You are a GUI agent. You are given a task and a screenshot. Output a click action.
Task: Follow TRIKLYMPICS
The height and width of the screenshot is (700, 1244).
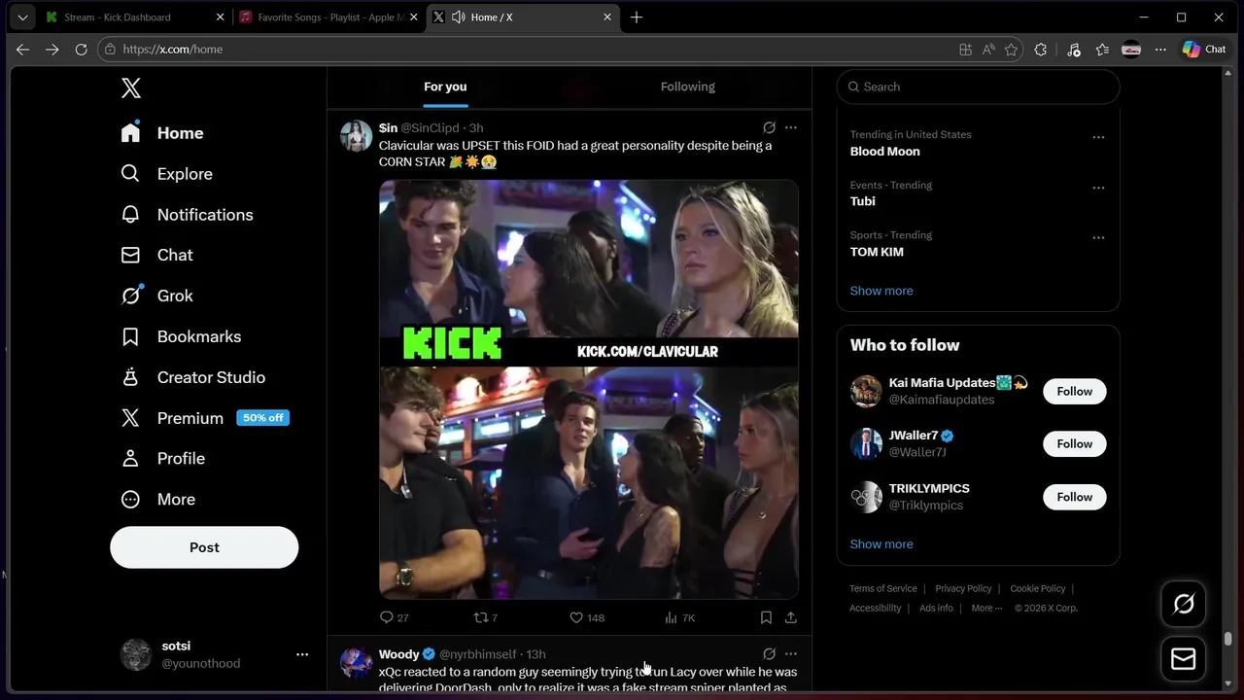1075,497
